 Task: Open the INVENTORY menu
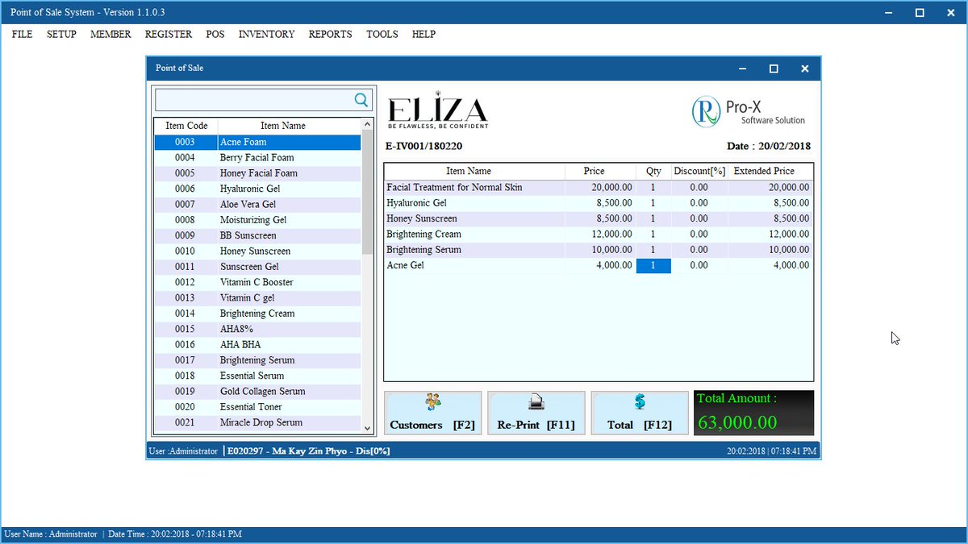point(267,35)
